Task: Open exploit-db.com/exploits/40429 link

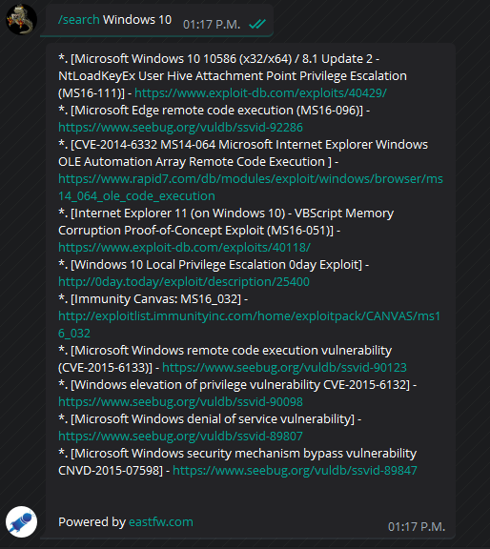Action: click(260, 92)
